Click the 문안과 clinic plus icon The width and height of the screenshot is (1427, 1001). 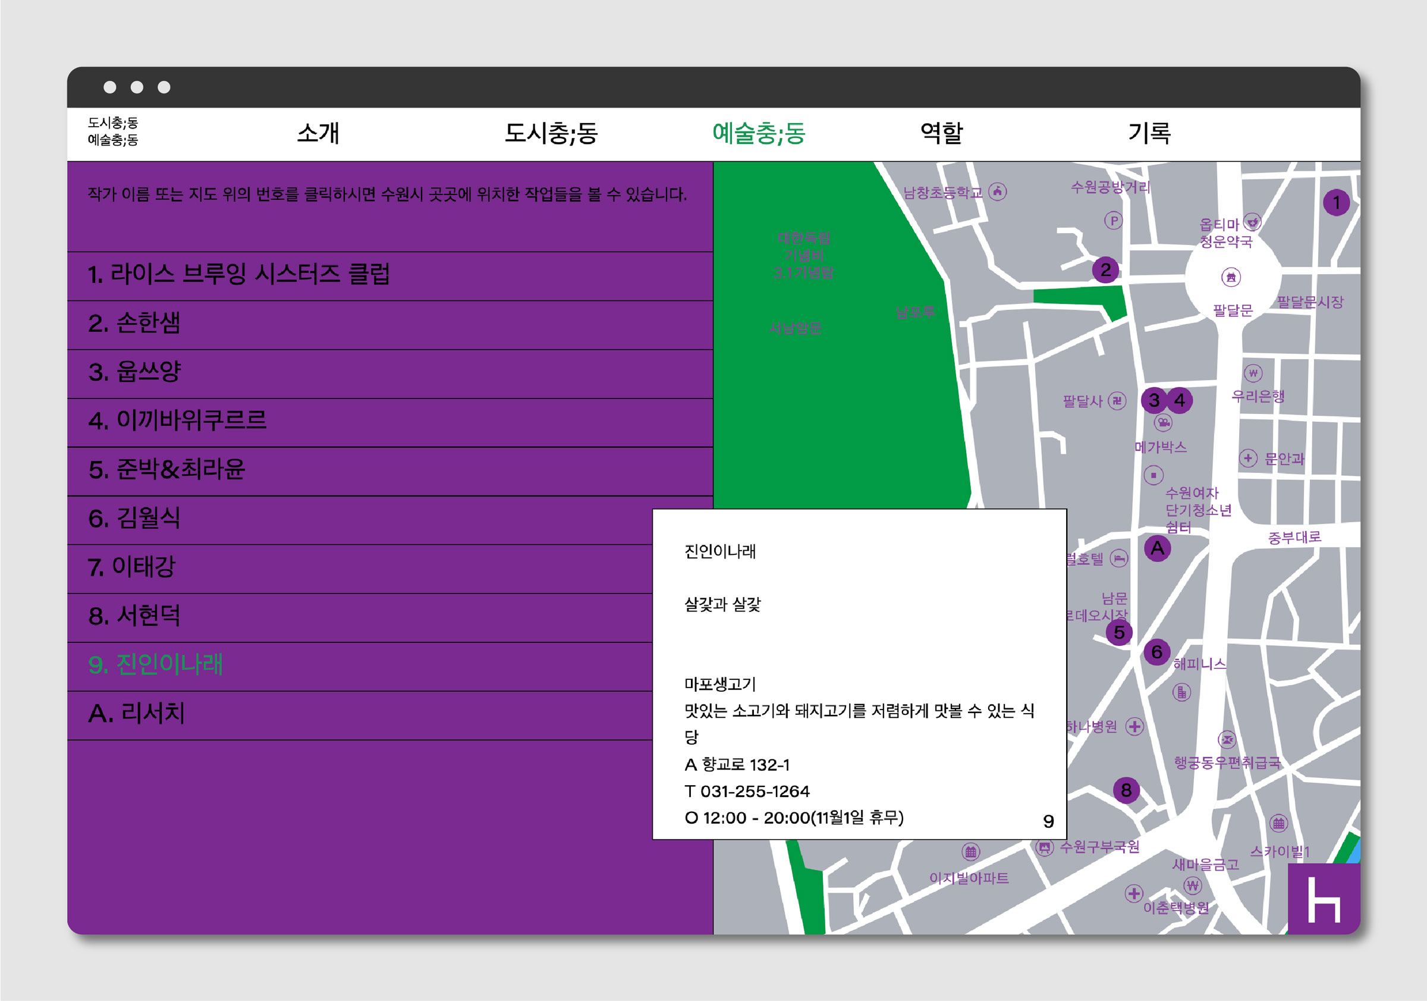1248,458
